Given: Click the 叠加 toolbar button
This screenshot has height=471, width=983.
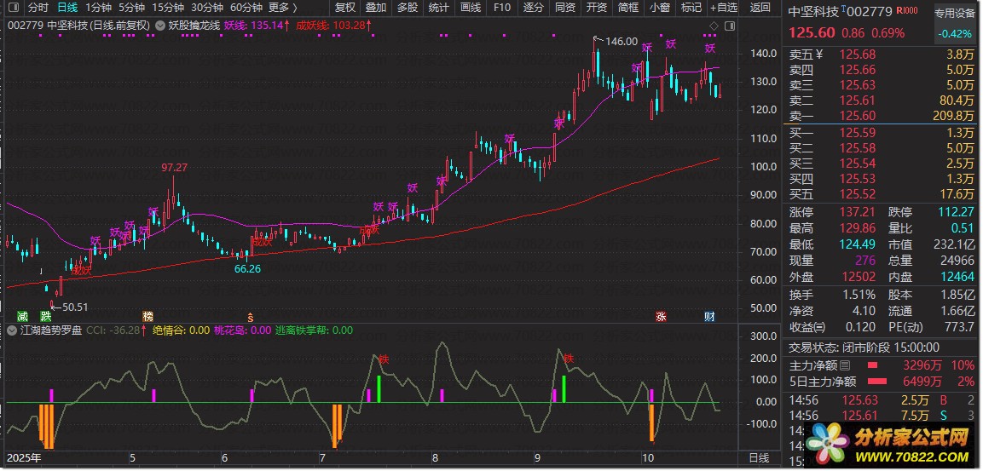Looking at the screenshot, I should pyautogui.click(x=376, y=9).
